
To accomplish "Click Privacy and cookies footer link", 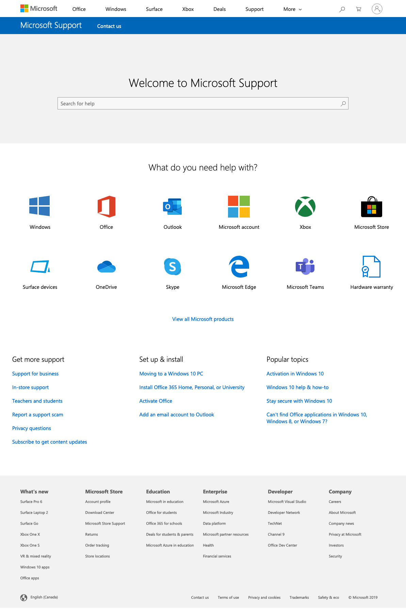I will [x=264, y=597].
